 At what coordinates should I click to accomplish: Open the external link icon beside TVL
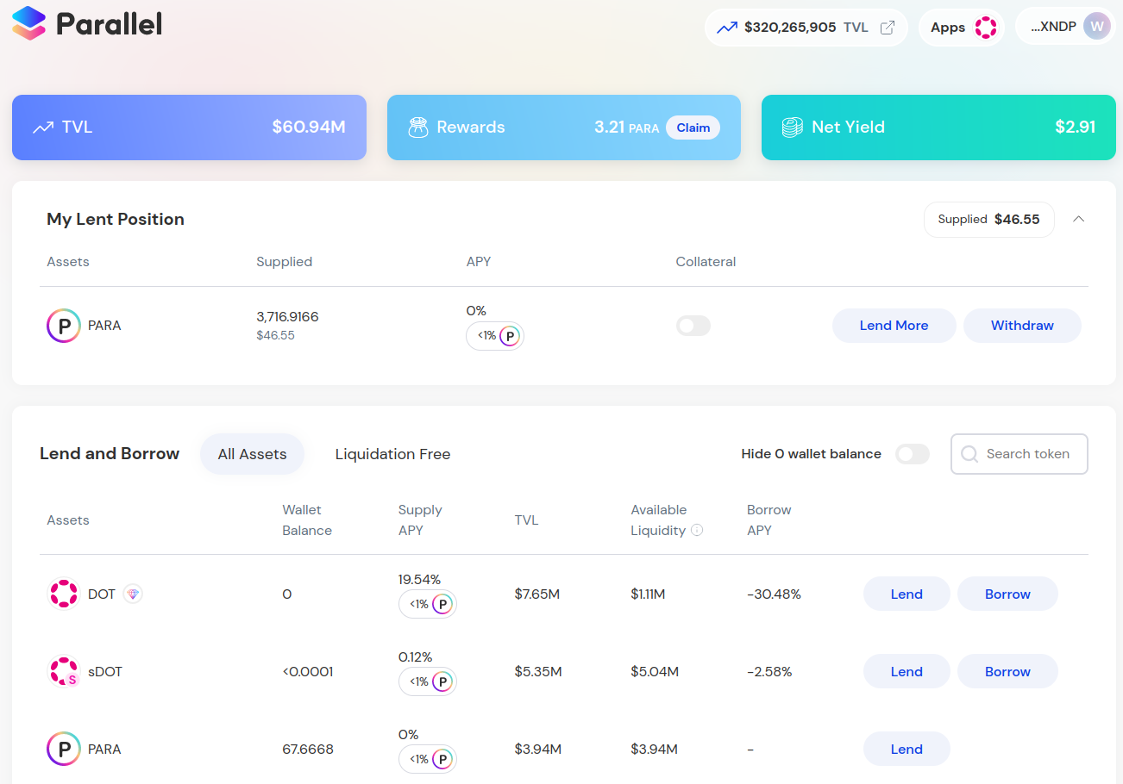[887, 28]
